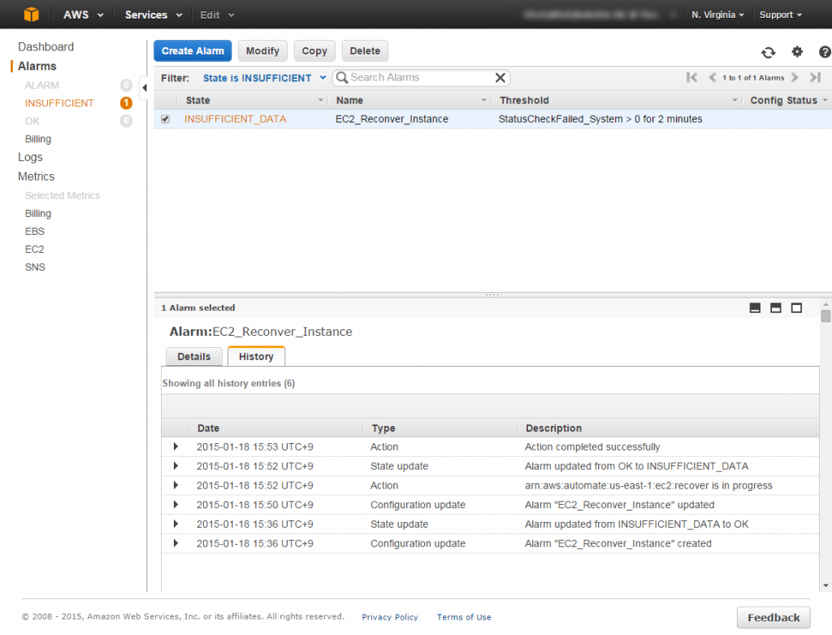The height and width of the screenshot is (635, 832).
Task: Toggle the alarm list header checkbox
Action: point(165,100)
